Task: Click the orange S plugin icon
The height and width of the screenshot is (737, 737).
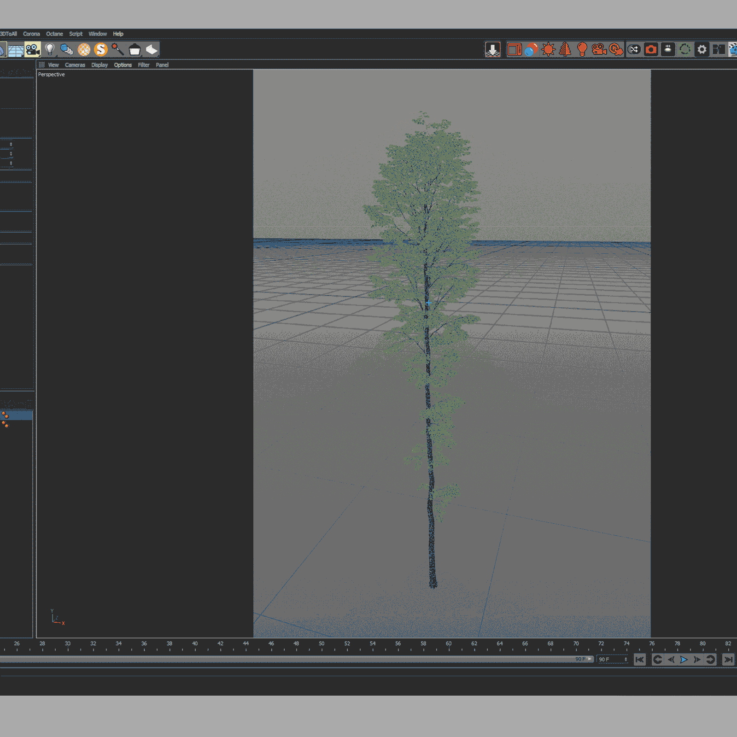Action: (101, 49)
